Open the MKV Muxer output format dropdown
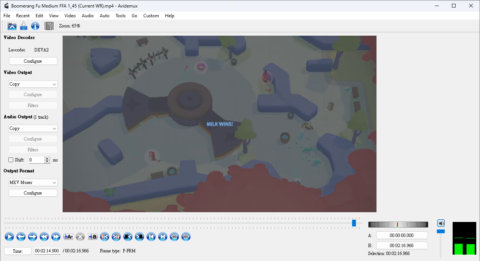 pyautogui.click(x=33, y=183)
